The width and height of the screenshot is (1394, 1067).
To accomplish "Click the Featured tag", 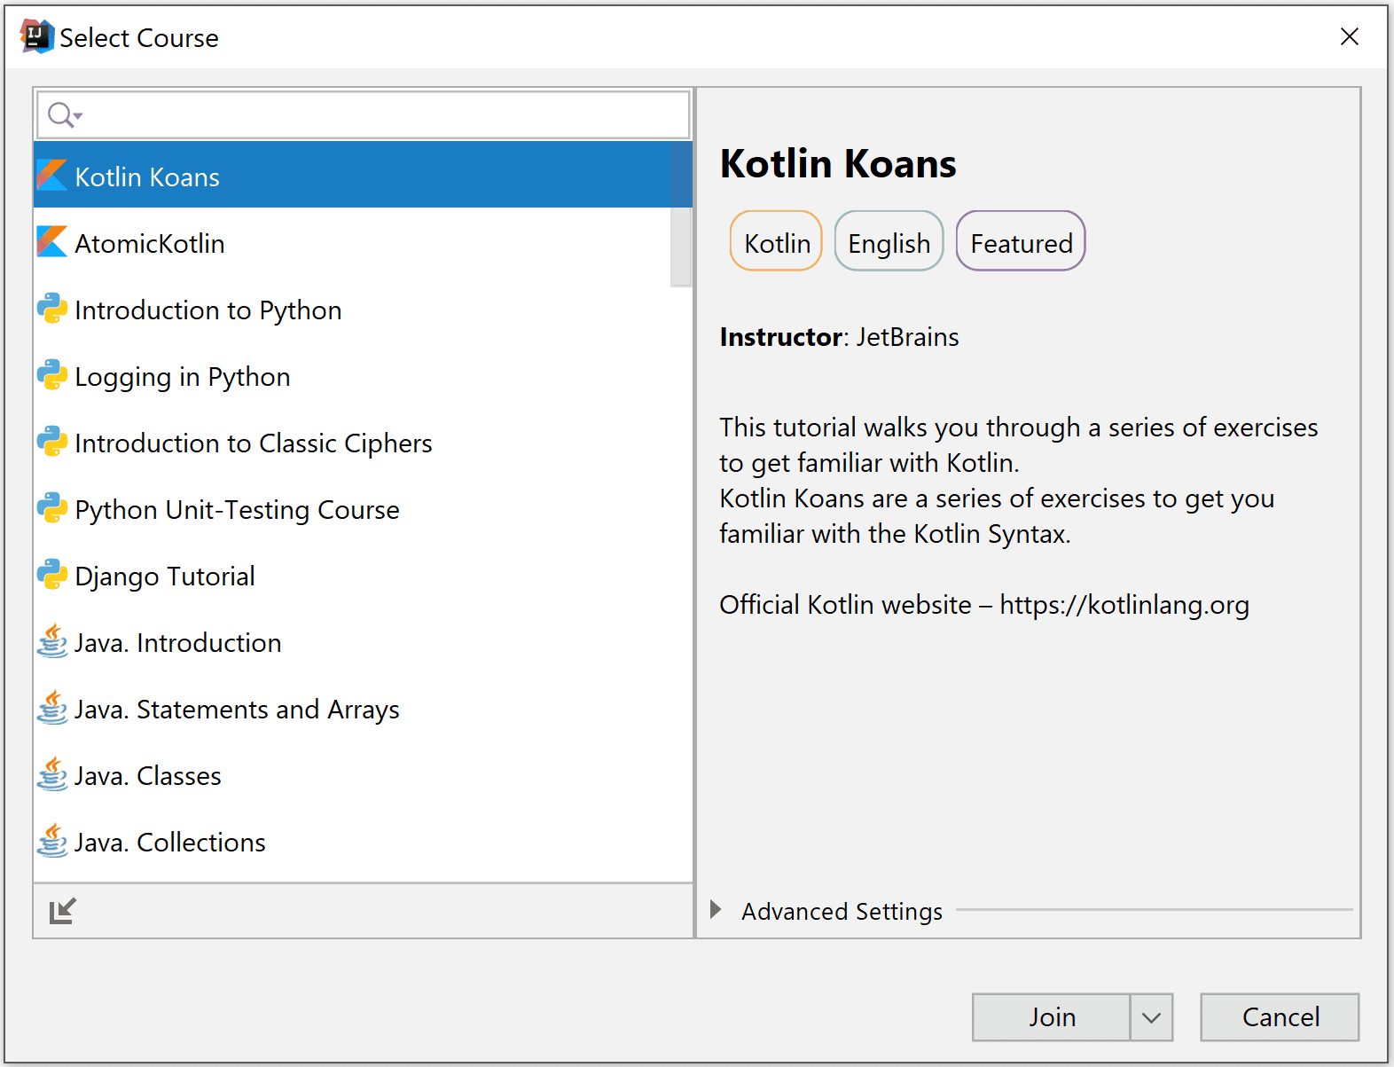I will point(1021,242).
